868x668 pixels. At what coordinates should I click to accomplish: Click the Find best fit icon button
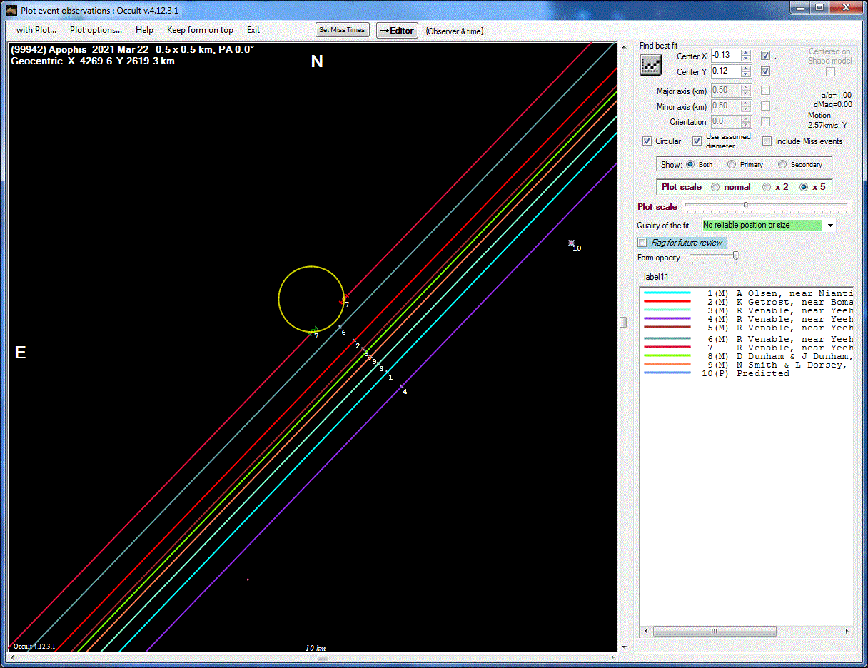coord(651,64)
